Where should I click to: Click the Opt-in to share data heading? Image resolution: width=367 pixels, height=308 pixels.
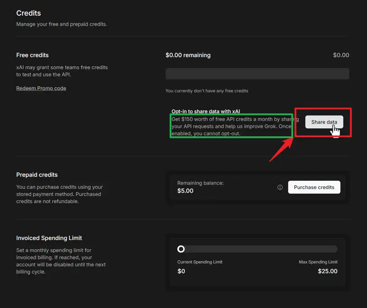[x=206, y=111]
